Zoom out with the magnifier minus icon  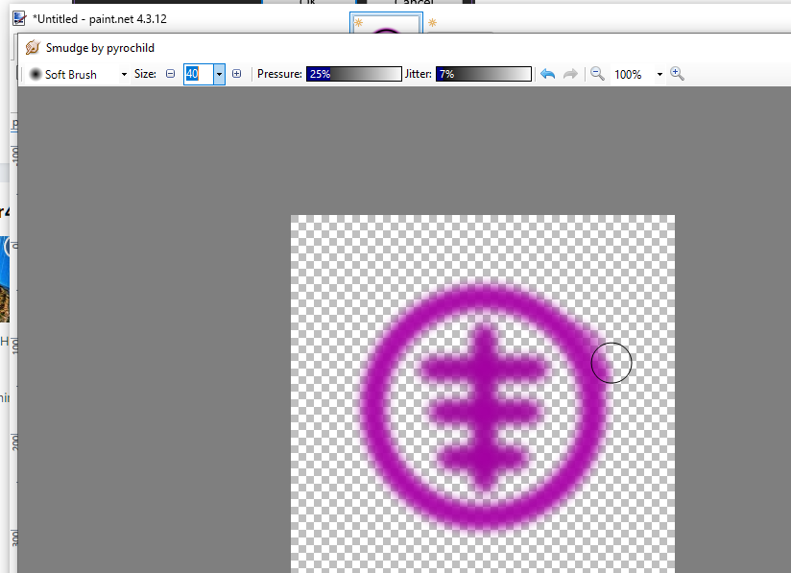[597, 74]
